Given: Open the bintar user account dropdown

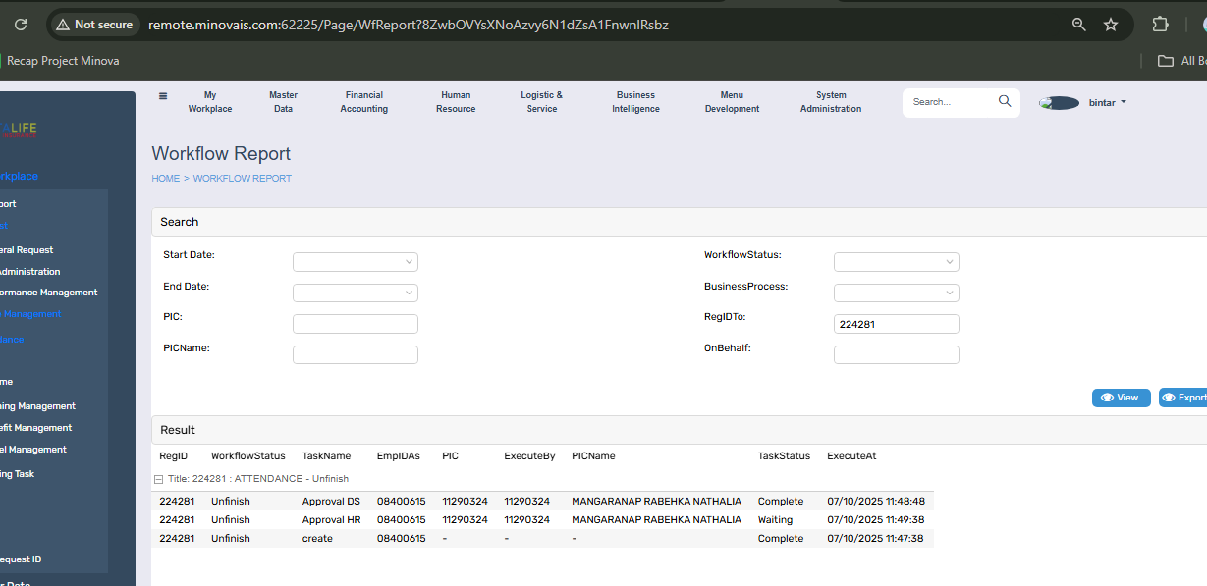Looking at the screenshot, I should tap(1108, 102).
